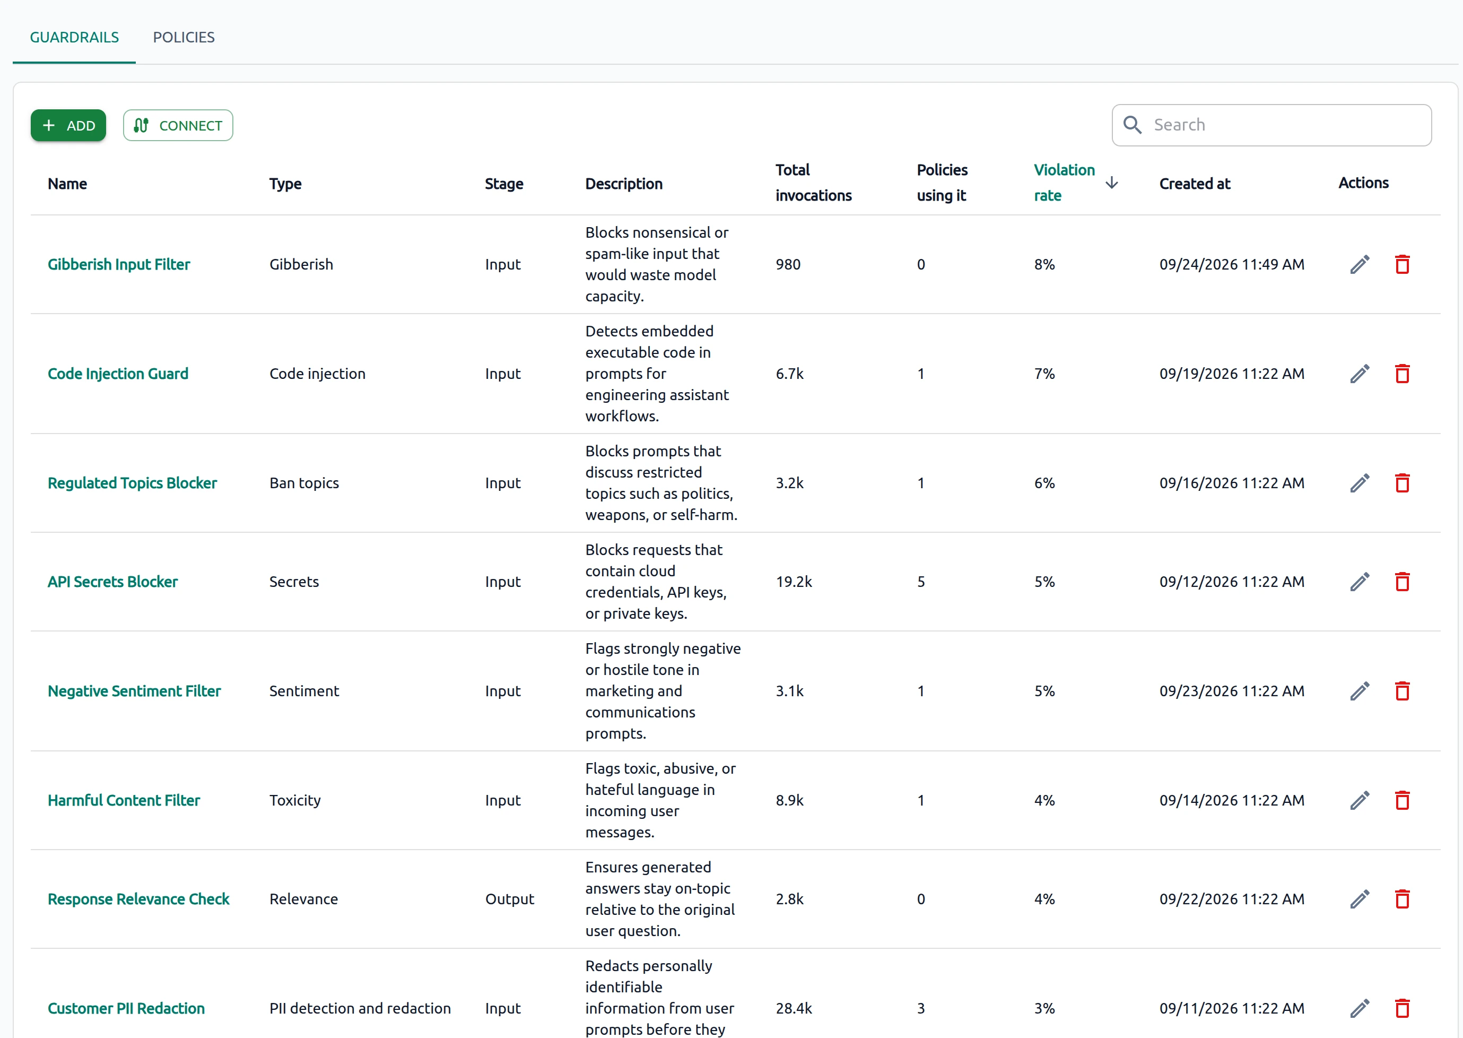The image size is (1463, 1038).
Task: Edit the Customer PII Redaction guardrail
Action: click(1360, 1008)
